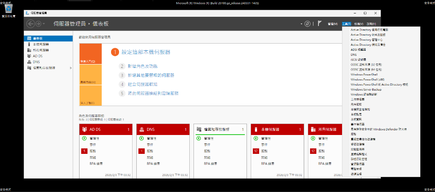
Task: Open the 說明(H) menu
Action: coord(371,24)
